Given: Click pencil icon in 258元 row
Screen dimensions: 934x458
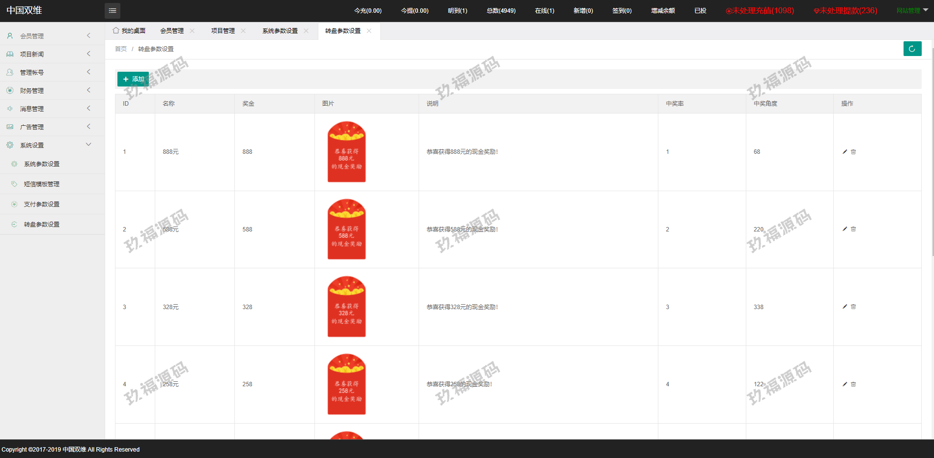Looking at the screenshot, I should [x=845, y=384].
